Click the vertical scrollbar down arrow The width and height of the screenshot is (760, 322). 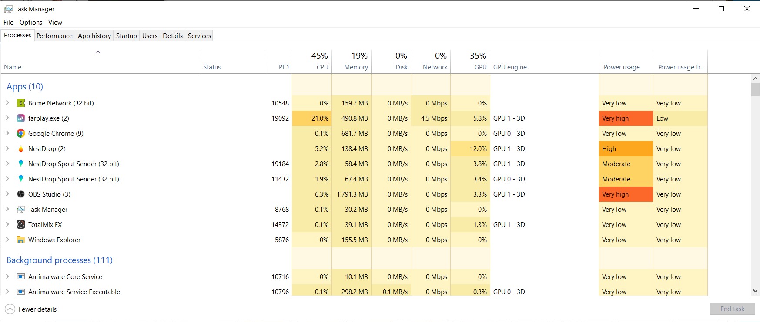755,291
